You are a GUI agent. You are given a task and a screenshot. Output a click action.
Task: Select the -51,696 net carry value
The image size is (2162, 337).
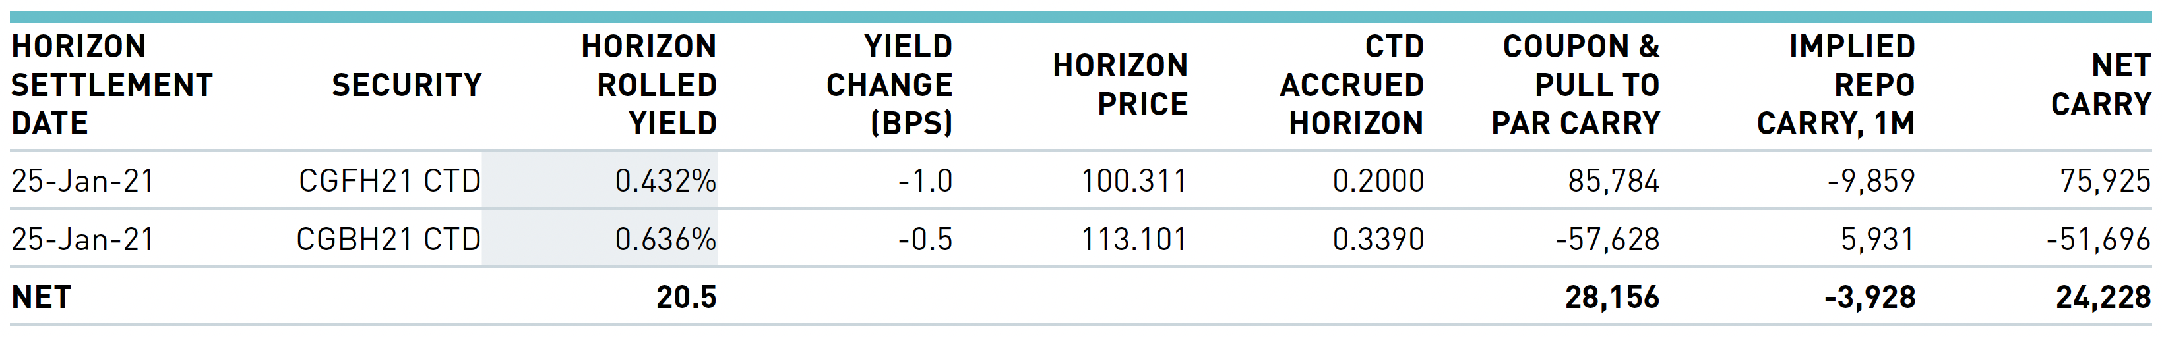point(2098,240)
